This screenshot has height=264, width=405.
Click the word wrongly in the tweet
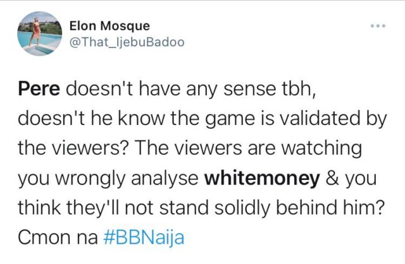click(x=90, y=179)
